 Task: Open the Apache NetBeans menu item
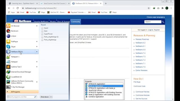[x=41, y=22]
